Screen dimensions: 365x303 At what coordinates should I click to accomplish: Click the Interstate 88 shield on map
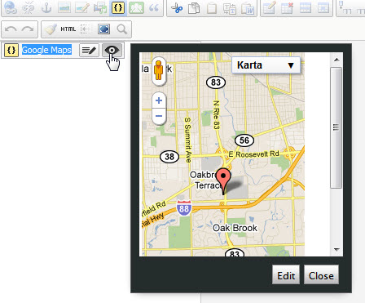pyautogui.click(x=184, y=208)
